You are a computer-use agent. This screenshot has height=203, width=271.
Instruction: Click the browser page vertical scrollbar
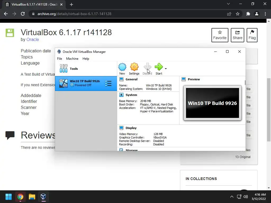click(x=269, y=110)
